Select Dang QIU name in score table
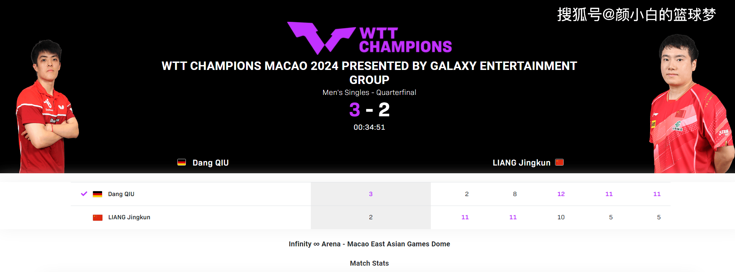The image size is (735, 272). [121, 194]
